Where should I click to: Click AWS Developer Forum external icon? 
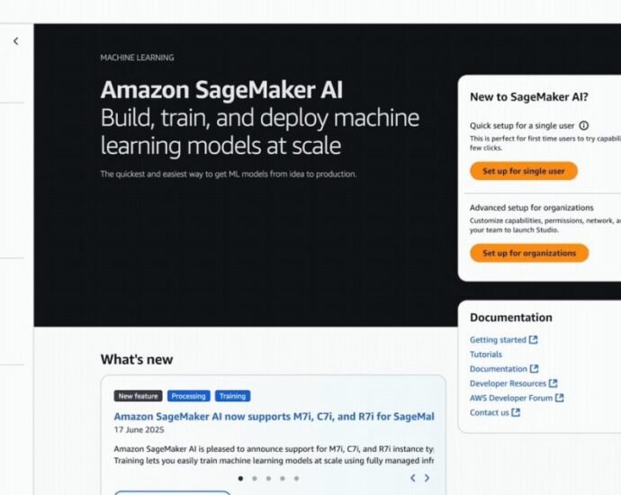point(560,398)
